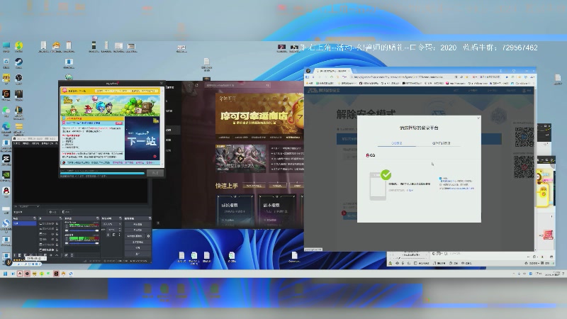Click the refresh icon in WeGame top bar
Screen dimensions: 567x319
[197, 85]
